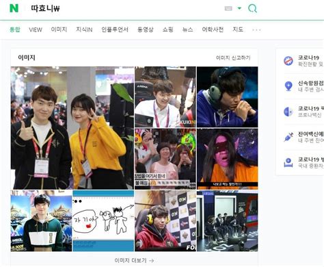Open the green Naver N logo
Viewport: 324px width, 267px height.
tap(14, 8)
